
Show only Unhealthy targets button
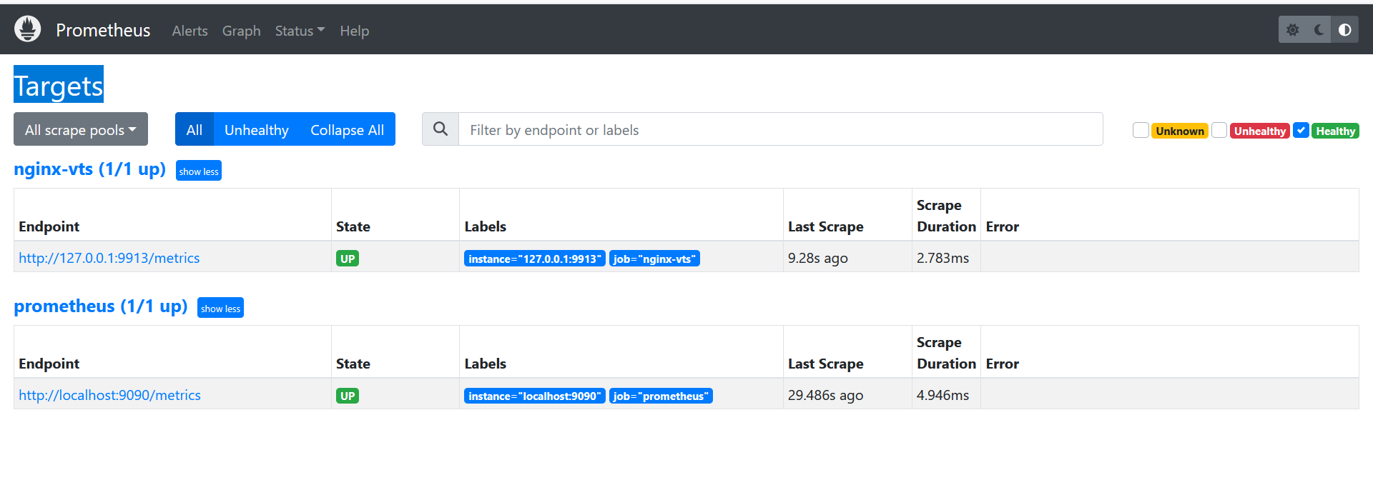click(256, 129)
